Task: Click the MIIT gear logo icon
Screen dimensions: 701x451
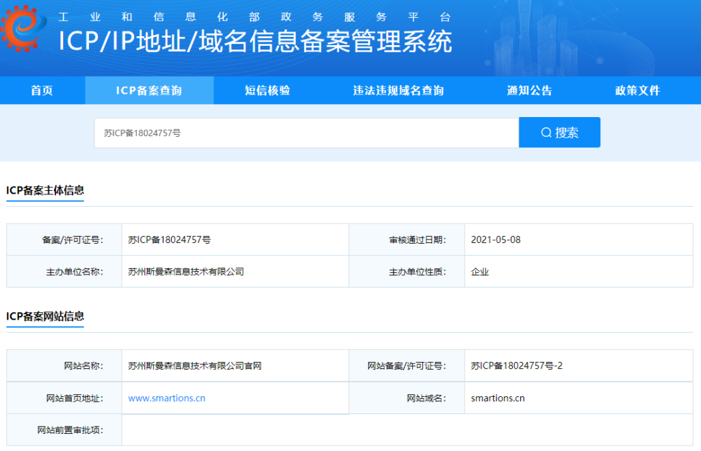Action: (x=23, y=27)
